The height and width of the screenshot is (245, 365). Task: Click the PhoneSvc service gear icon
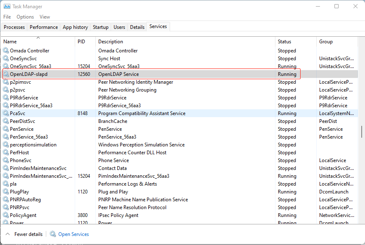coord(6,160)
